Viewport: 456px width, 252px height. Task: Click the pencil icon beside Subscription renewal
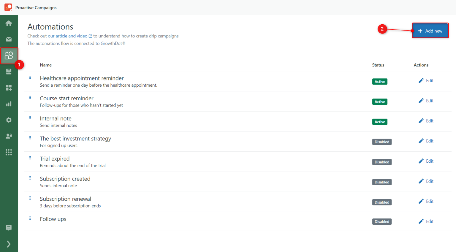pyautogui.click(x=421, y=201)
